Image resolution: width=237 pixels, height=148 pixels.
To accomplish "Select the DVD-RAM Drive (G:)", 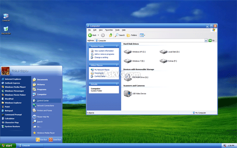I will point(136,77).
